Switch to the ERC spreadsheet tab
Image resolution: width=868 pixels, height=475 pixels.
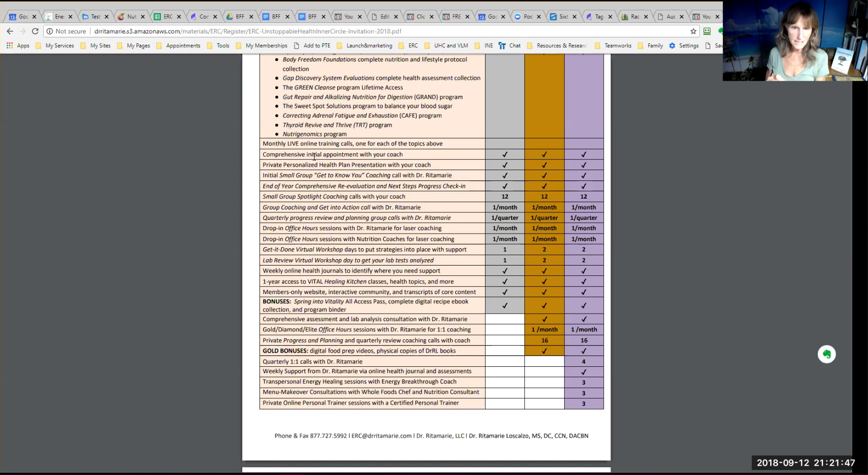(164, 17)
